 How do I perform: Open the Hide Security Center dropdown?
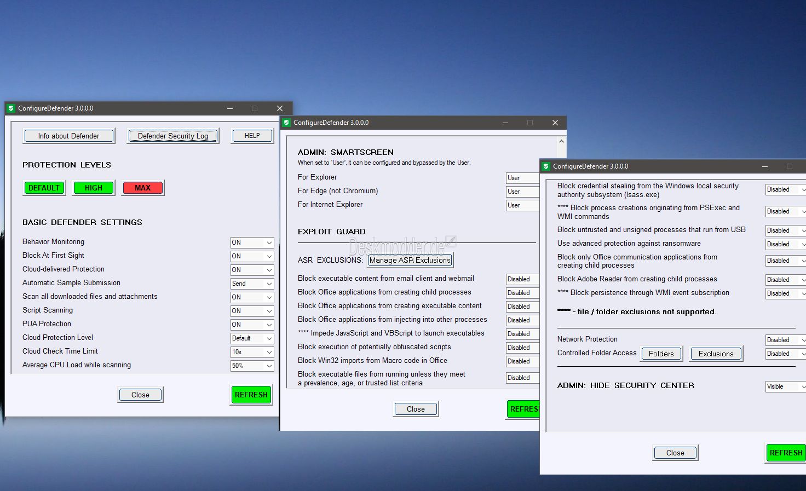click(x=786, y=386)
